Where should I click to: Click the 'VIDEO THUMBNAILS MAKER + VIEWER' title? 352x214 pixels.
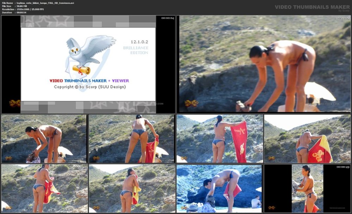pos(89,81)
